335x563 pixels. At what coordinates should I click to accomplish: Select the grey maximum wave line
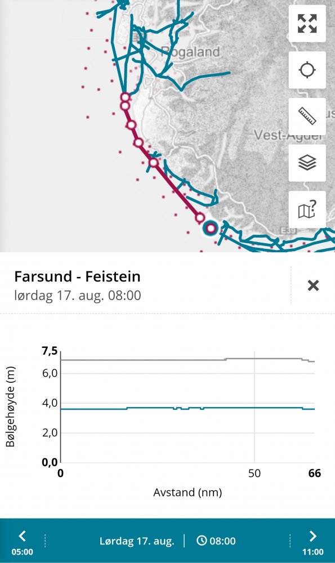[x=187, y=359]
